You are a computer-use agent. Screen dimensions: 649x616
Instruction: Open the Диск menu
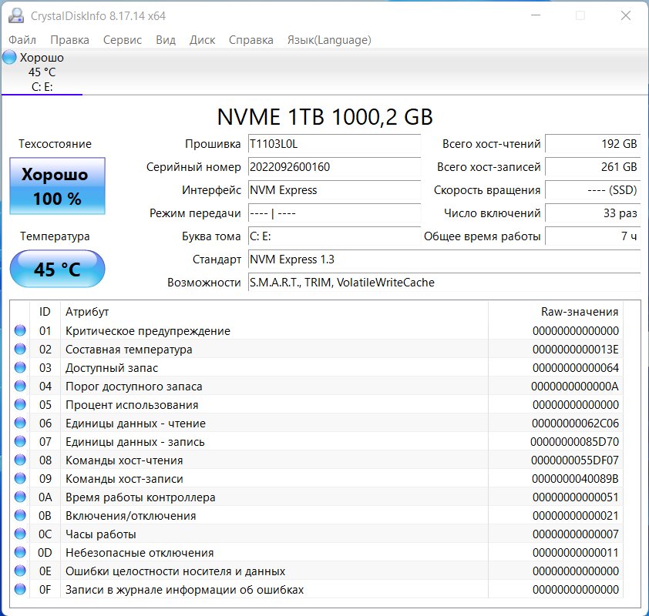coord(202,40)
